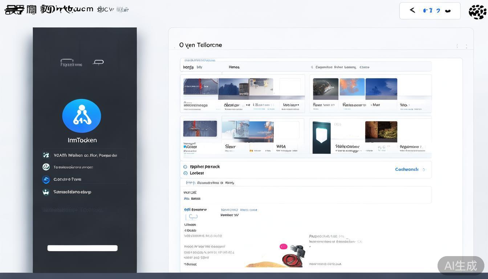Click the spotted round avatar icon at top right
488x279 pixels.
pos(477,12)
